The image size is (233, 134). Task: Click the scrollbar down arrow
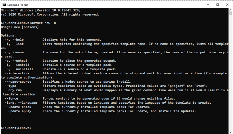(x=230, y=132)
